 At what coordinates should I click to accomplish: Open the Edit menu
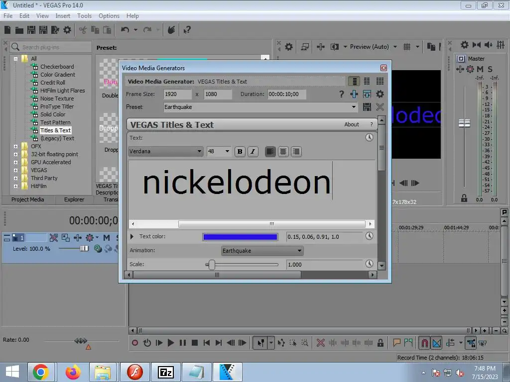(24, 16)
